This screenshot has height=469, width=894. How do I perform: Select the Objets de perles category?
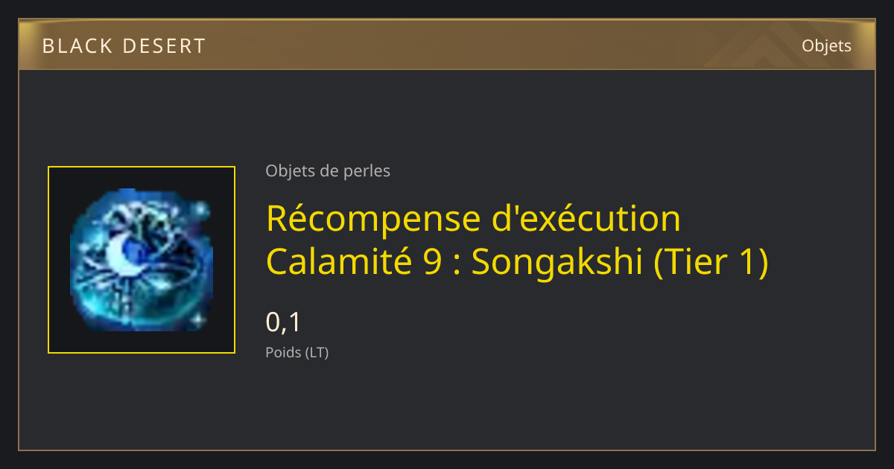(328, 171)
